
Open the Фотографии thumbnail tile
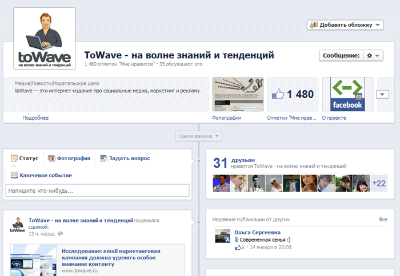click(238, 94)
